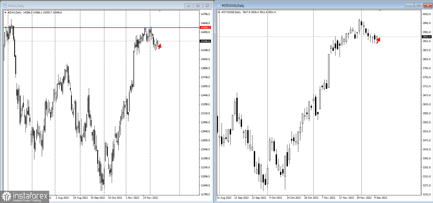
Task: Click the 31 Aug 2022 date label
Action: click(x=224, y=198)
